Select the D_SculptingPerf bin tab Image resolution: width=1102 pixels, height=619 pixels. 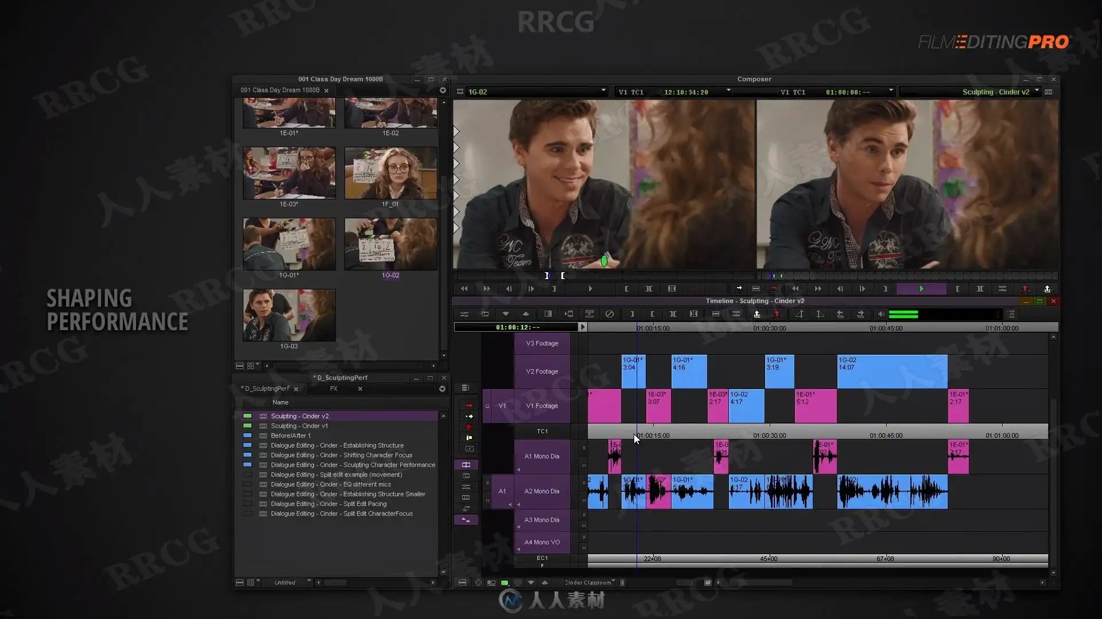pos(265,389)
